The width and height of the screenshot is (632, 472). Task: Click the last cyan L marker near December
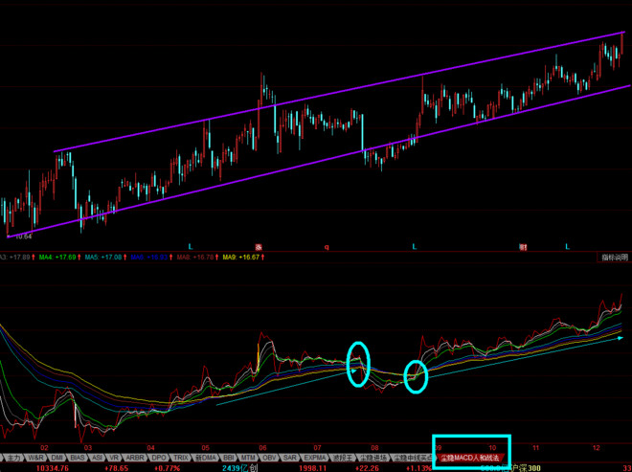click(568, 247)
